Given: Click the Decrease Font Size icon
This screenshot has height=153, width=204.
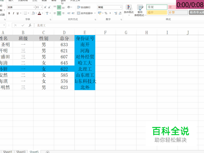Looking at the screenshot, I should coord(49,7).
